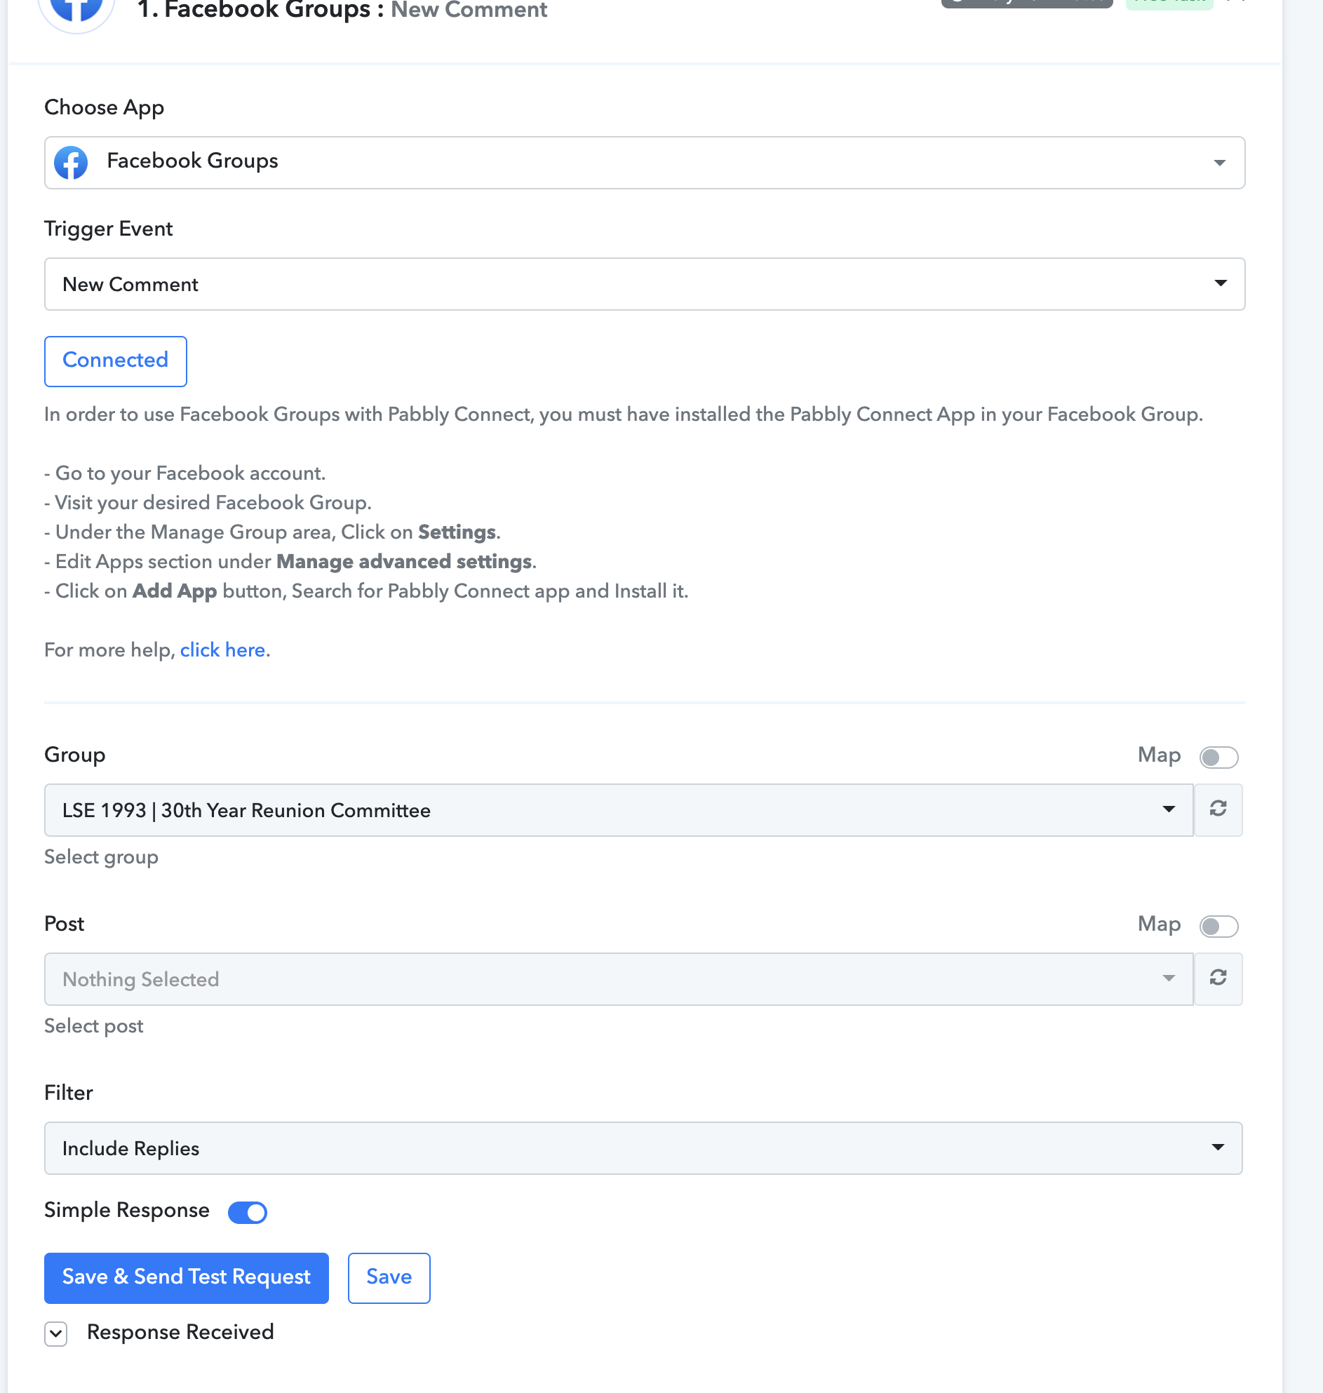Click the "Choose App" label

point(105,107)
